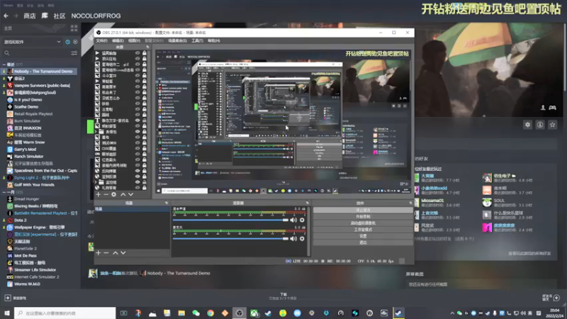The image size is (567, 319).
Task: Adjust the 麦克风 volume slider
Action: pyautogui.click(x=230, y=239)
